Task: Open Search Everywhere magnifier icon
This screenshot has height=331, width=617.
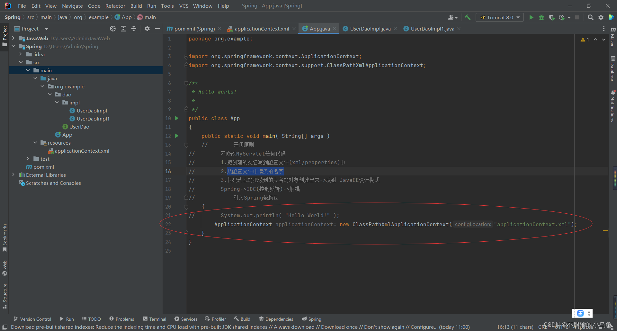Action: point(590,17)
